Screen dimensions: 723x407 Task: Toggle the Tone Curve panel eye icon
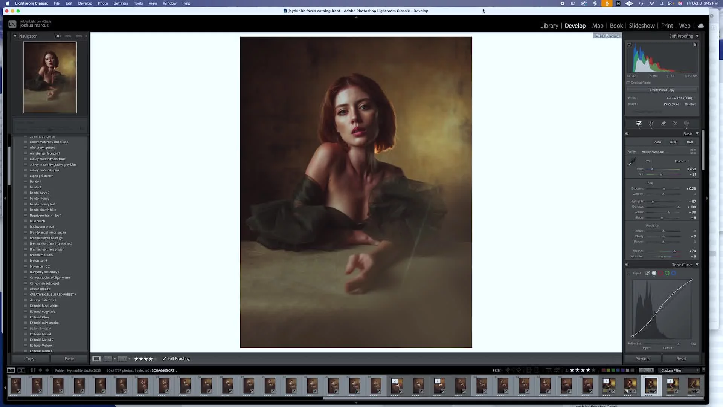point(627,265)
